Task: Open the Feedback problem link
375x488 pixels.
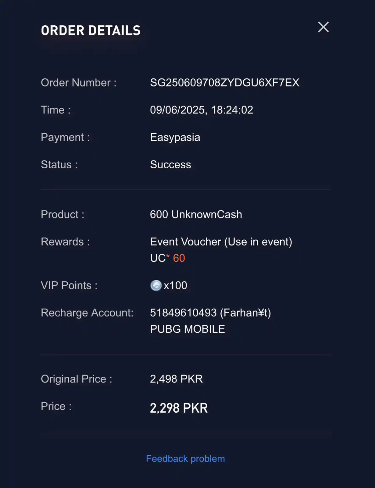Action: point(185,459)
